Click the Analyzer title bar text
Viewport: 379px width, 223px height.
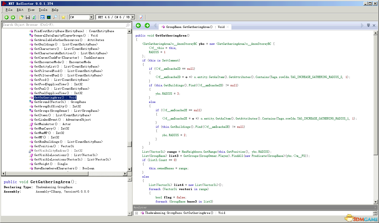point(140,208)
